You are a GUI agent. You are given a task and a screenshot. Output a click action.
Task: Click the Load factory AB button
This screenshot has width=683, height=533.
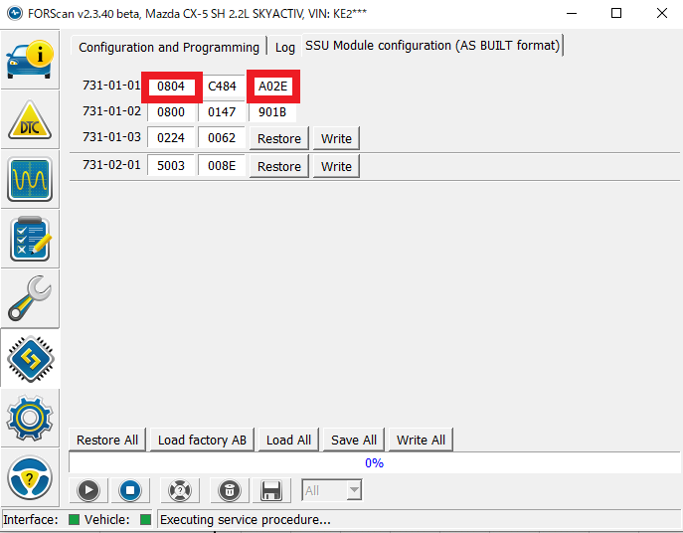(202, 440)
